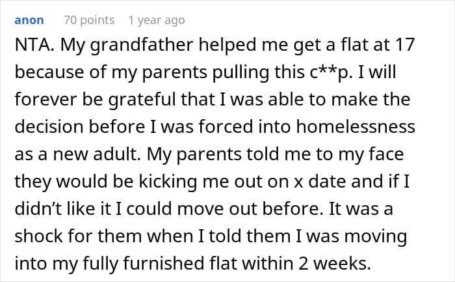Screen dimensions: 455x282
Task: Open the 1 year ago timestamp permalink
Action: click(x=157, y=20)
